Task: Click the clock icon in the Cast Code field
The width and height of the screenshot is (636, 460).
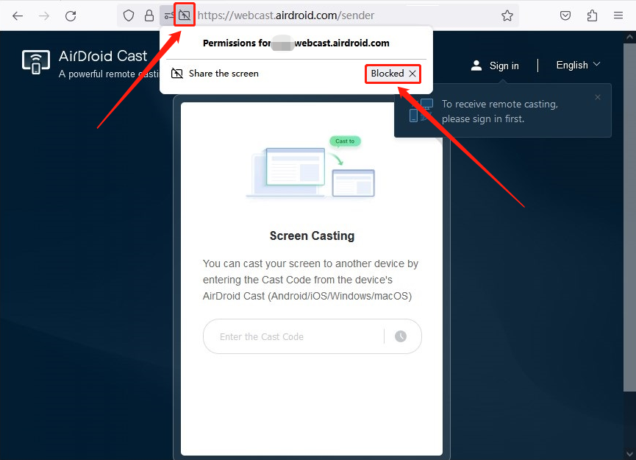Action: tap(401, 336)
